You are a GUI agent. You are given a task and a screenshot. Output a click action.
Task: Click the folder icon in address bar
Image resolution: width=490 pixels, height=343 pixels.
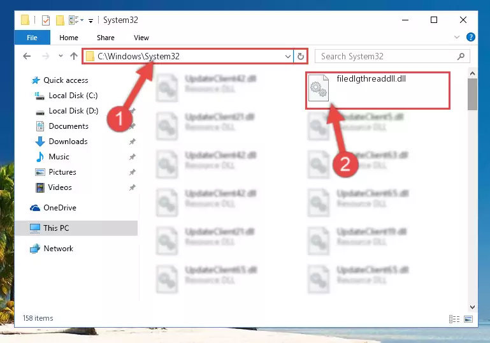90,56
